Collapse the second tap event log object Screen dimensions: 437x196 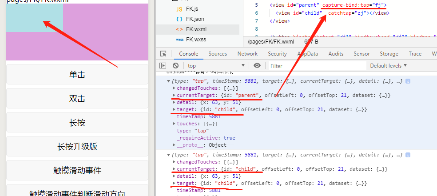(x=168, y=155)
